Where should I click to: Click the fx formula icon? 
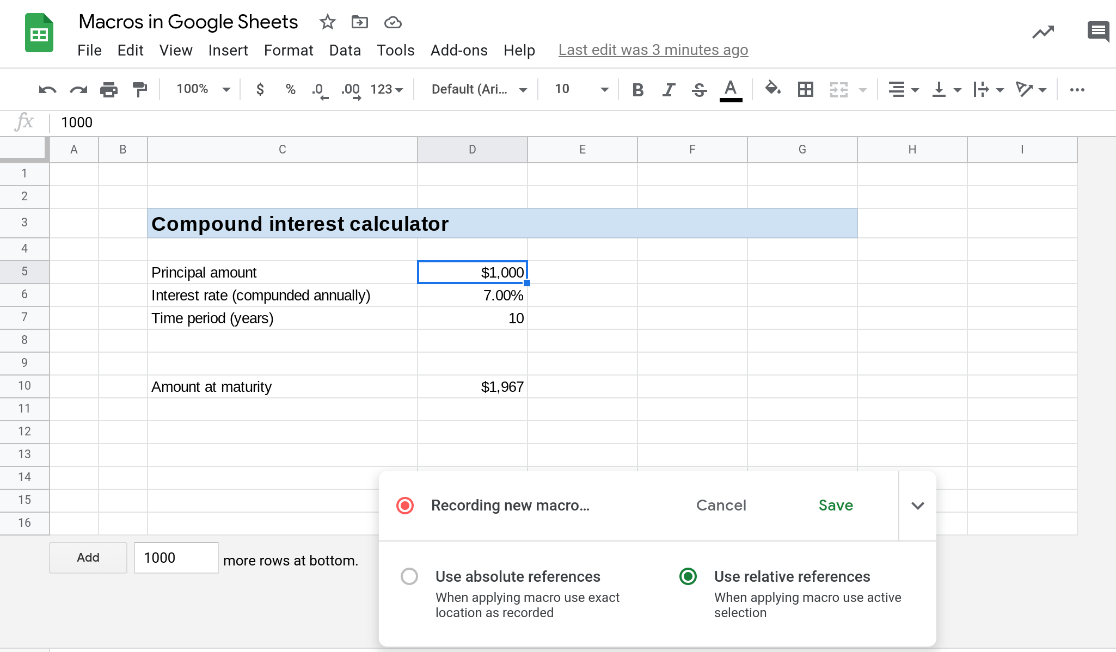(24, 122)
